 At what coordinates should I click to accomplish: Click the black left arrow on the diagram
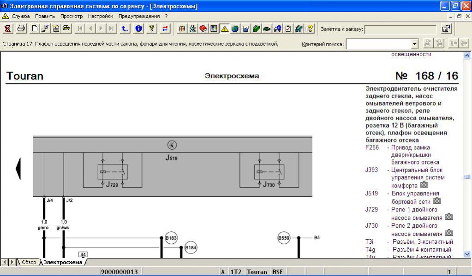pos(18,169)
